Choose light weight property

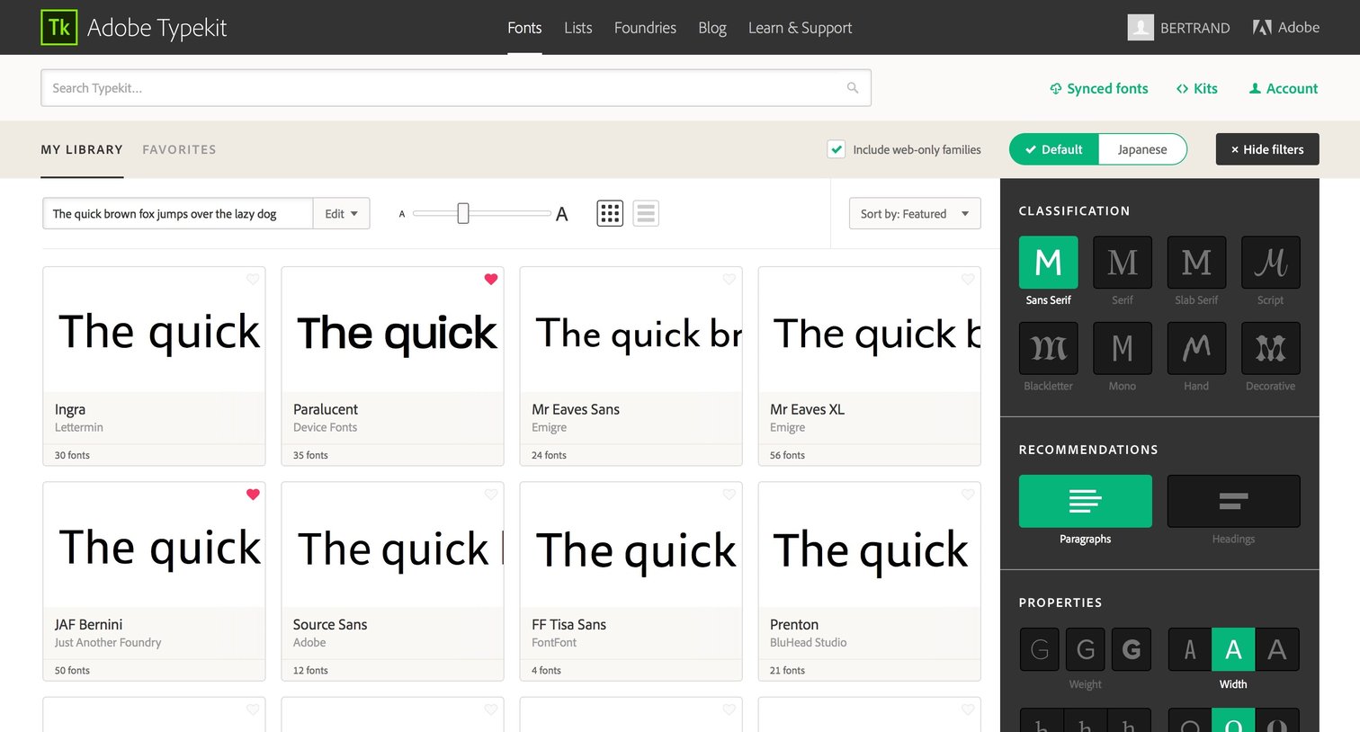[1040, 649]
